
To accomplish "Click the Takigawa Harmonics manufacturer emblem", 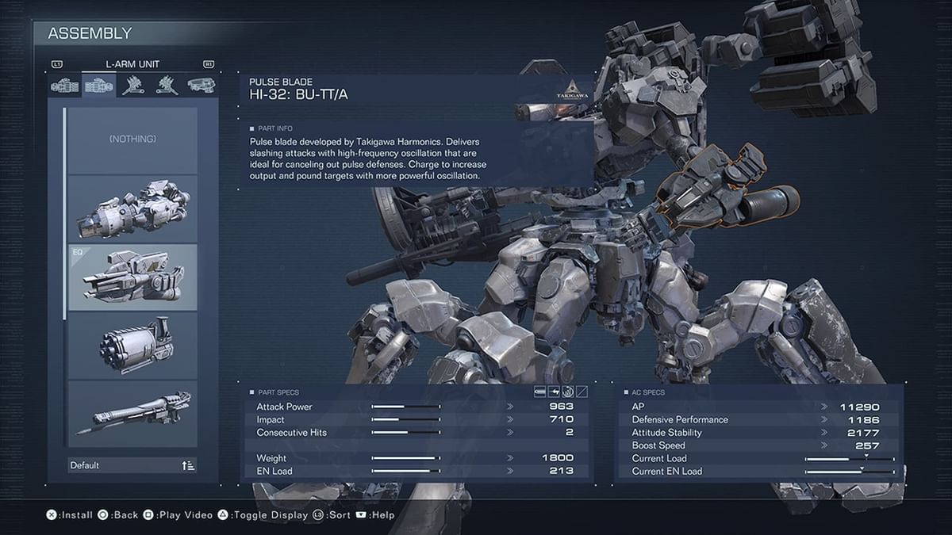I will coord(573,90).
